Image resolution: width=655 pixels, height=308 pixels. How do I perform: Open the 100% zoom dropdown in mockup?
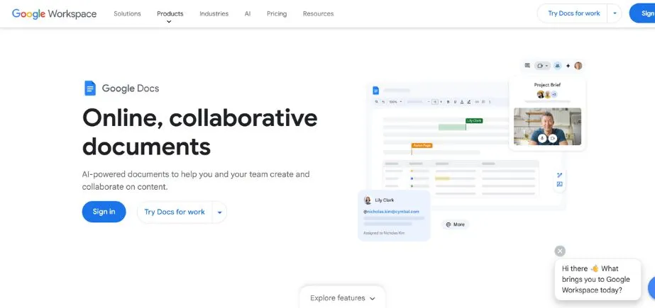(395, 102)
